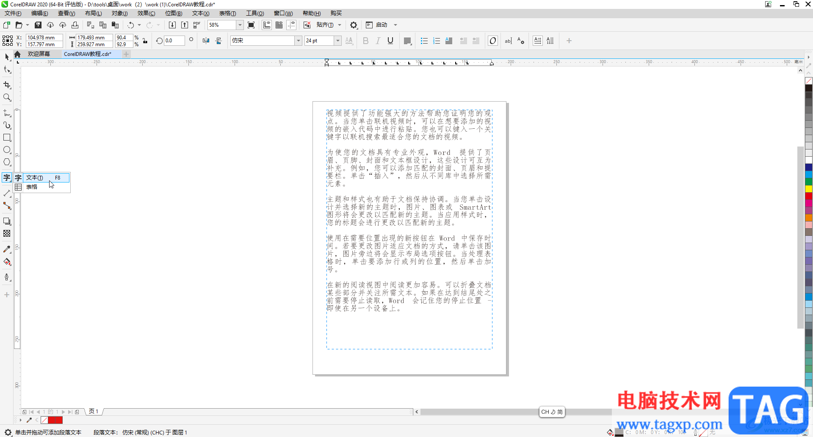Select the Freehand drawing tool
The height and width of the screenshot is (437, 813).
pos(7,113)
